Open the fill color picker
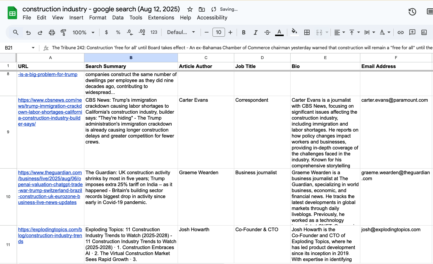The height and width of the screenshot is (264, 433). 294,32
